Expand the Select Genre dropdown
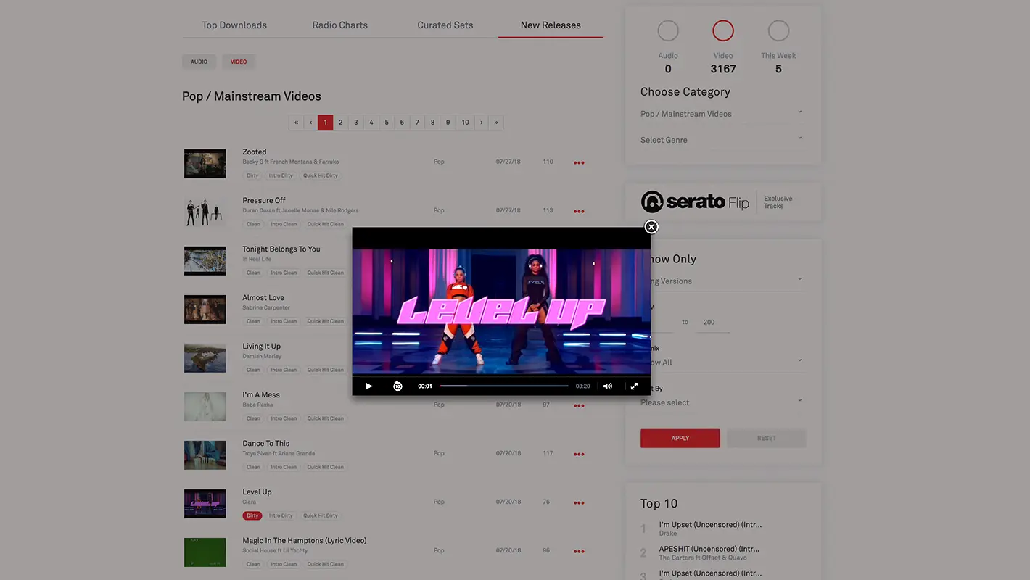Screen dimensions: 1030x580 (722, 140)
